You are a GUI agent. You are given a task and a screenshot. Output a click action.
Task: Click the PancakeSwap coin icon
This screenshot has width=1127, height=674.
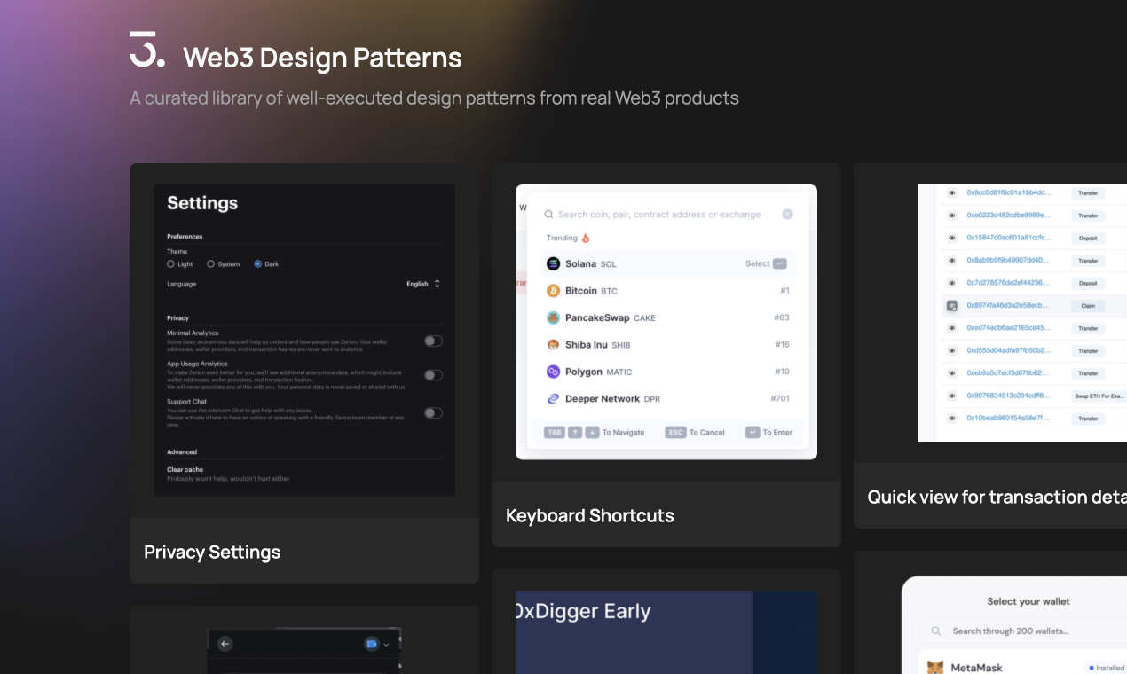[x=554, y=317]
